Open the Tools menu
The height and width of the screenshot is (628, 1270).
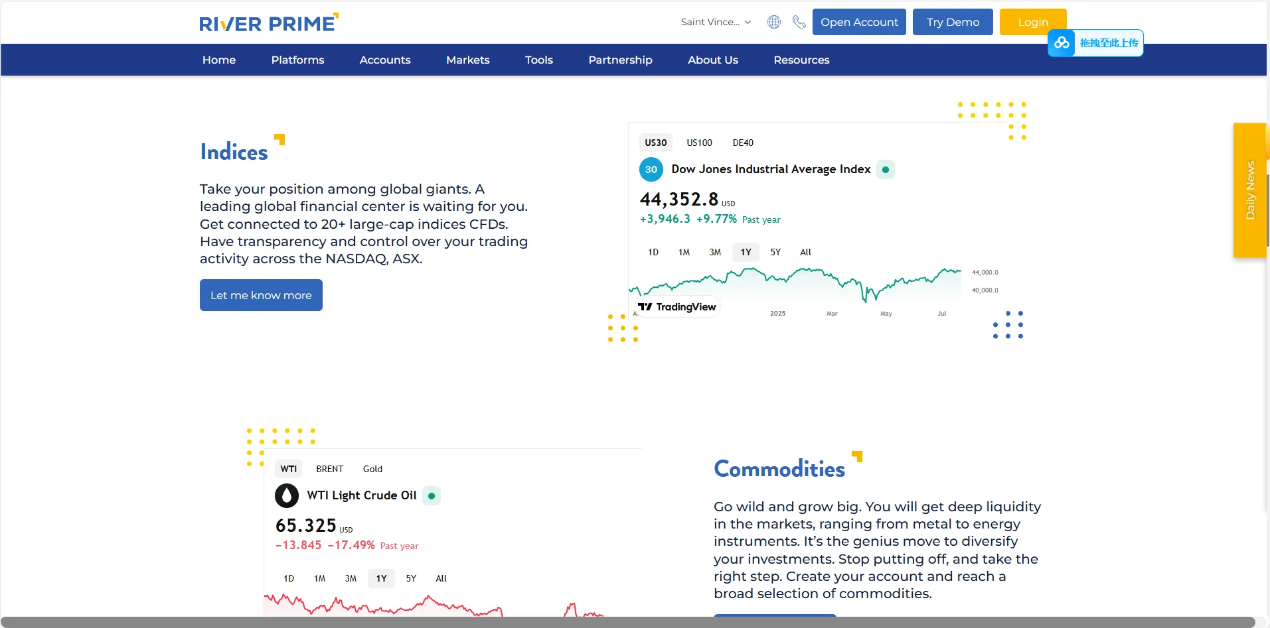(539, 60)
